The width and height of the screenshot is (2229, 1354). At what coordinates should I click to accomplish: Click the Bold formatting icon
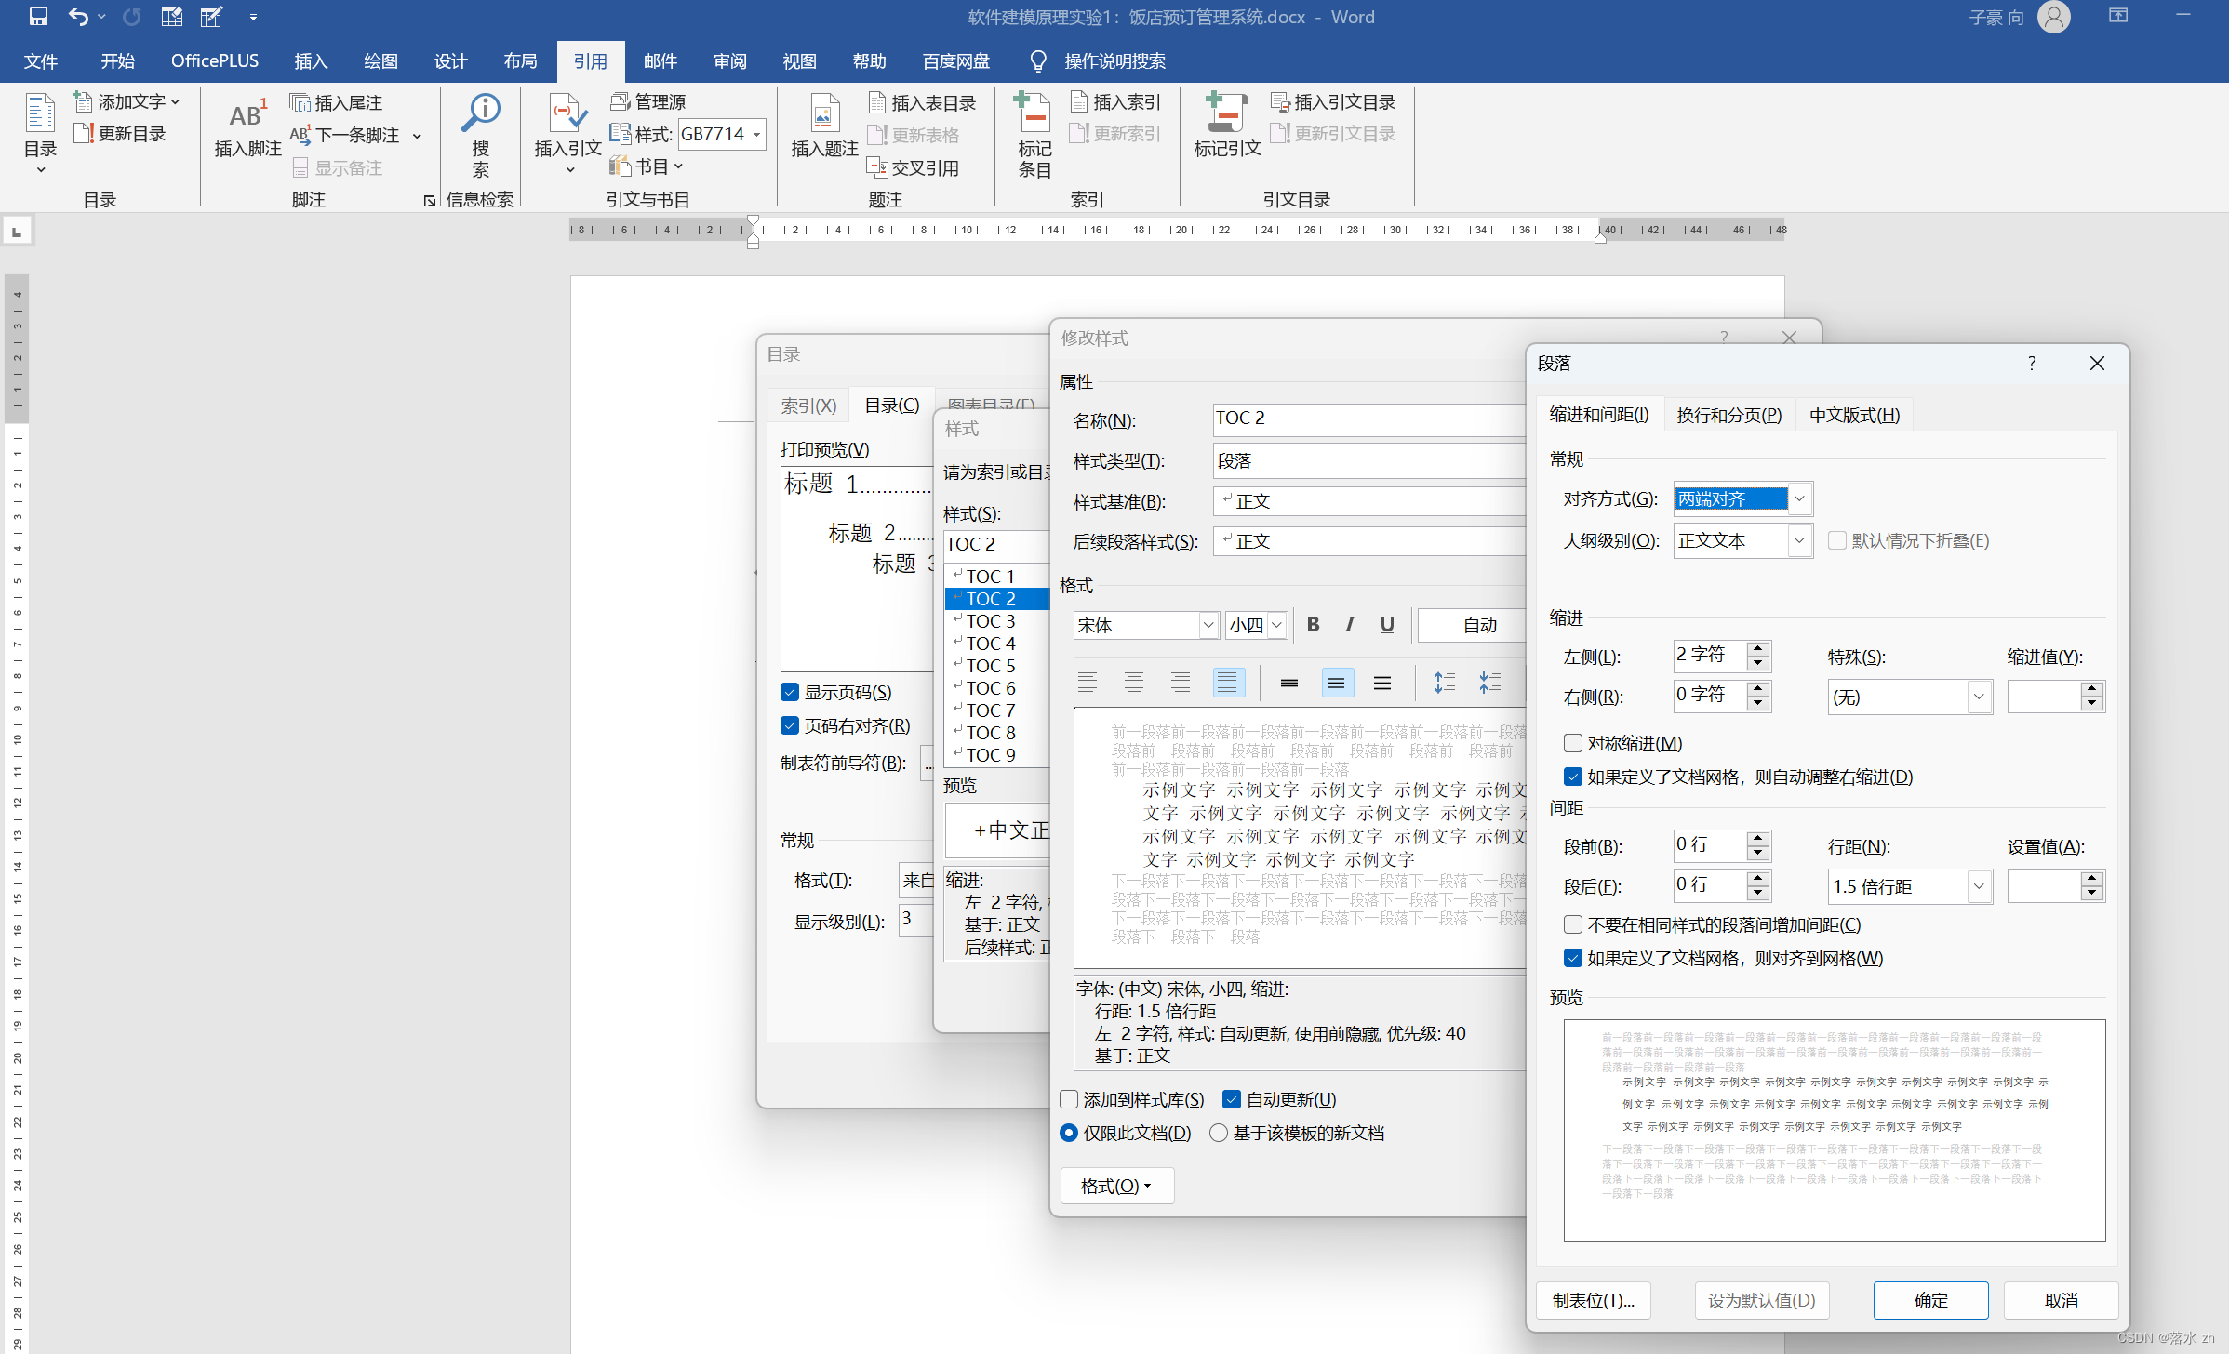pyautogui.click(x=1315, y=624)
